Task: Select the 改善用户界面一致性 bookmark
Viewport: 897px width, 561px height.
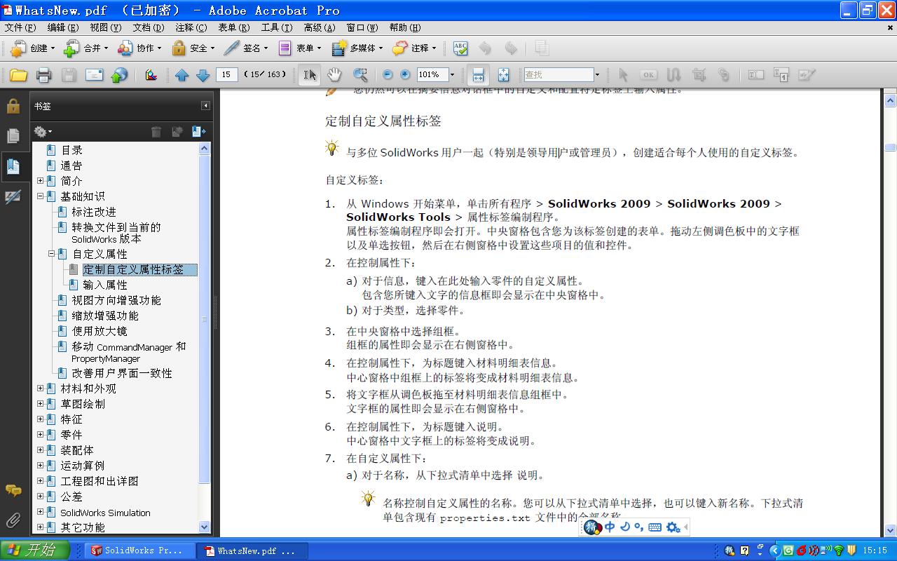Action: 122,373
